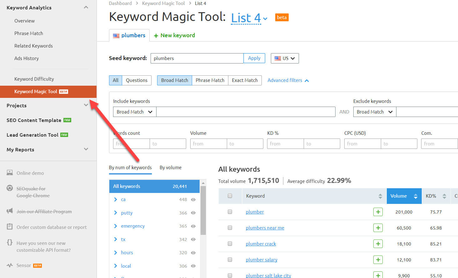Image resolution: width=458 pixels, height=278 pixels.
Task: Click the Seed keyword input field
Action: (197, 58)
